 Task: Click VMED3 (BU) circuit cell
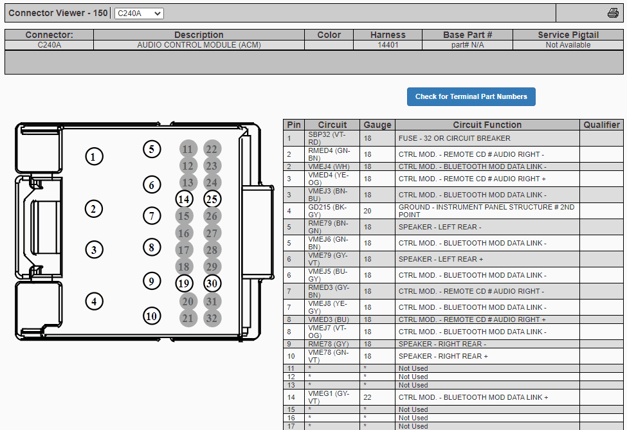(332, 319)
